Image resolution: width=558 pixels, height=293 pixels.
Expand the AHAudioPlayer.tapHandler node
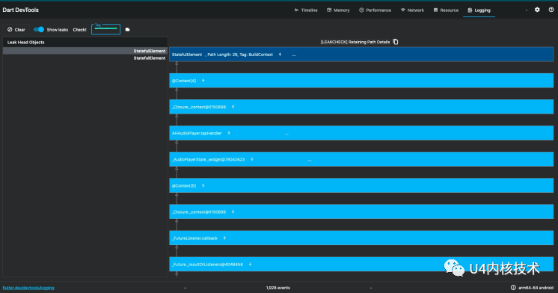pyautogui.click(x=229, y=133)
